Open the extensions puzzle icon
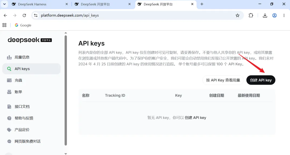290x155 pixels. coord(251,15)
